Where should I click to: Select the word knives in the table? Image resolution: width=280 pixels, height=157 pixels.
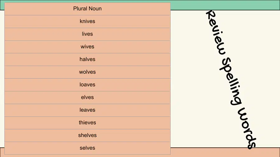pos(87,21)
